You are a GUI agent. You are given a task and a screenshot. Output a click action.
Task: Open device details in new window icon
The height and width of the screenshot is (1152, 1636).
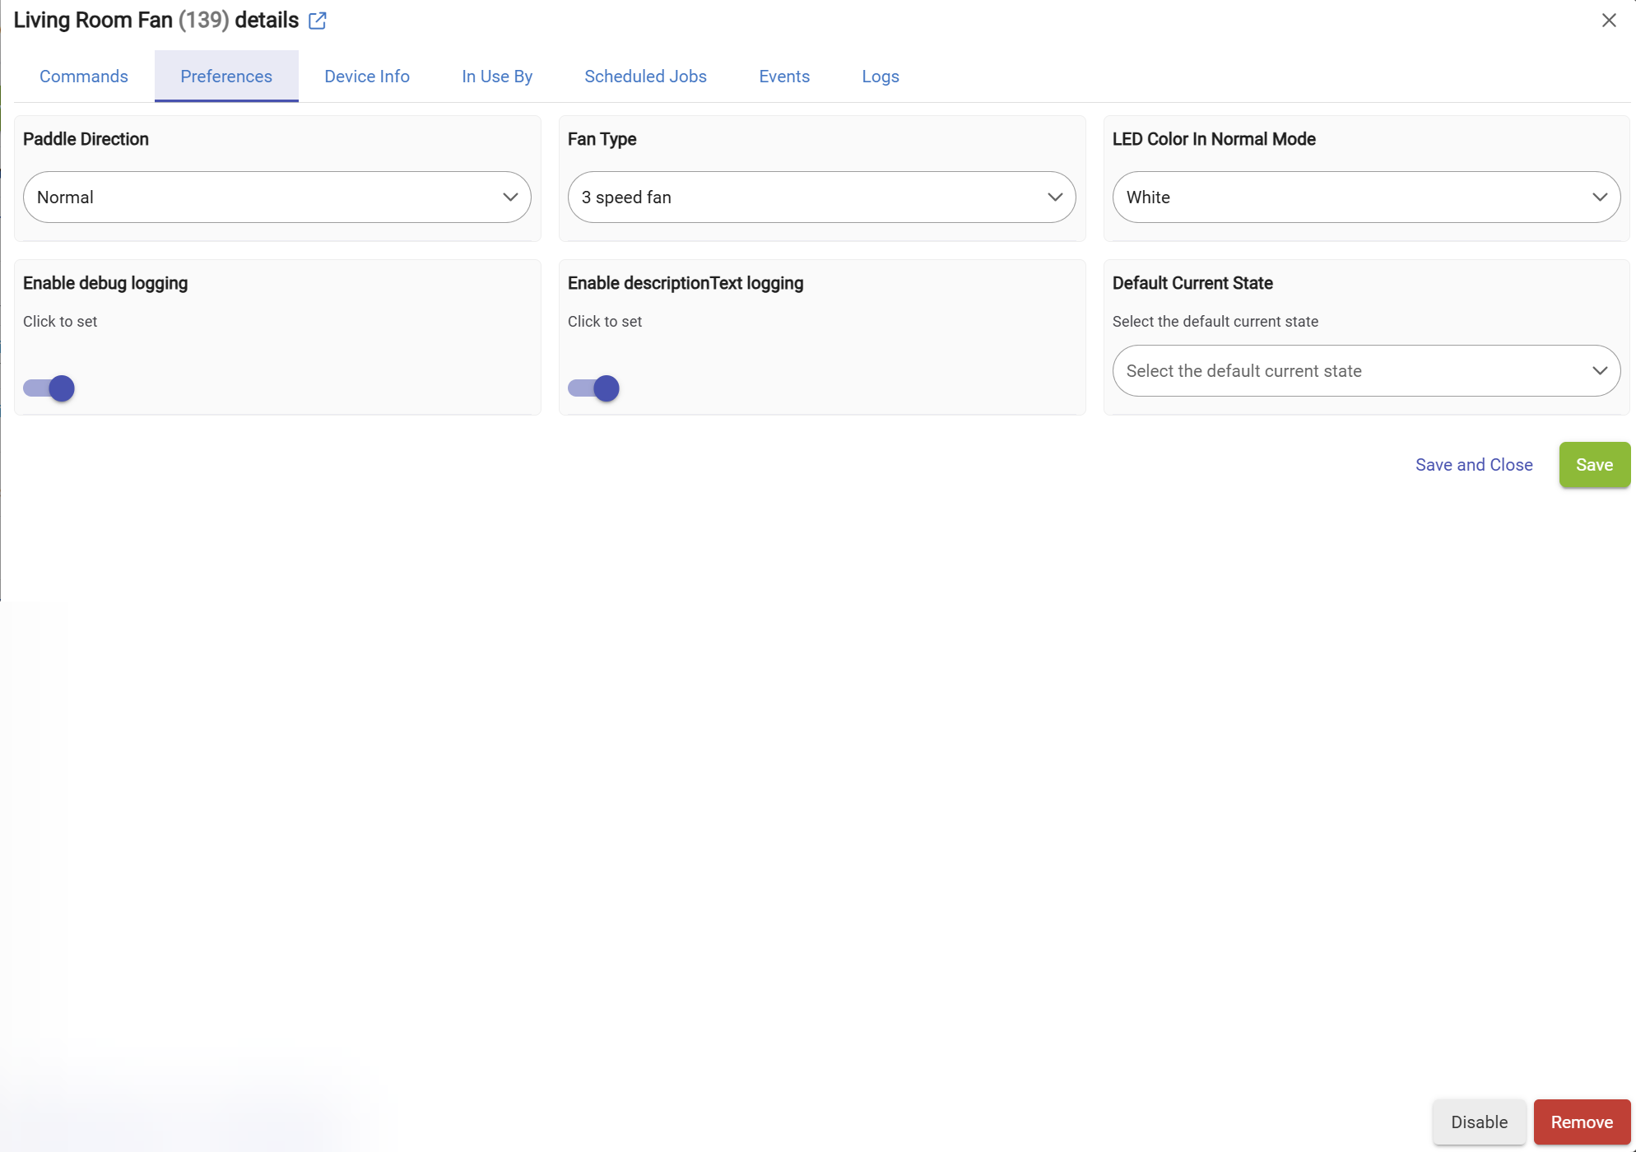pyautogui.click(x=318, y=21)
